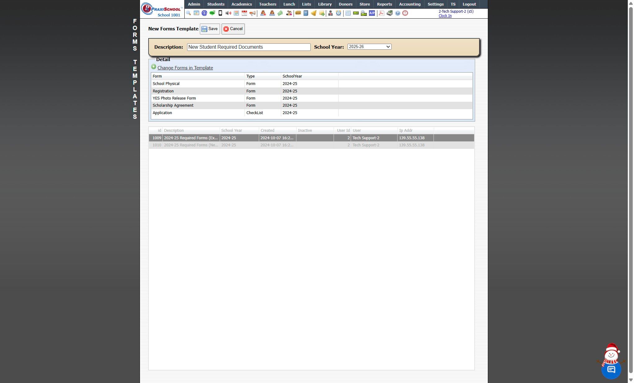Open the Settings menu
Screen dimensions: 634x383
click(435, 4)
